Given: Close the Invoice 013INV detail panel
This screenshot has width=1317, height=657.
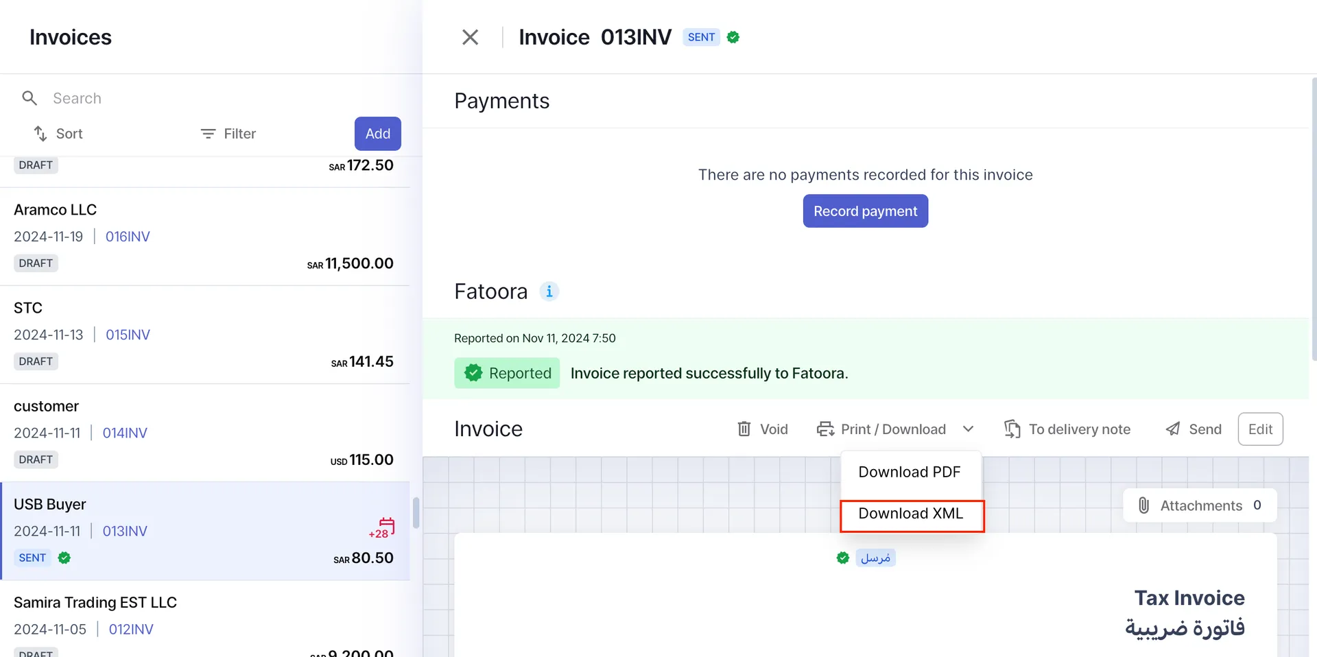Looking at the screenshot, I should click(470, 37).
